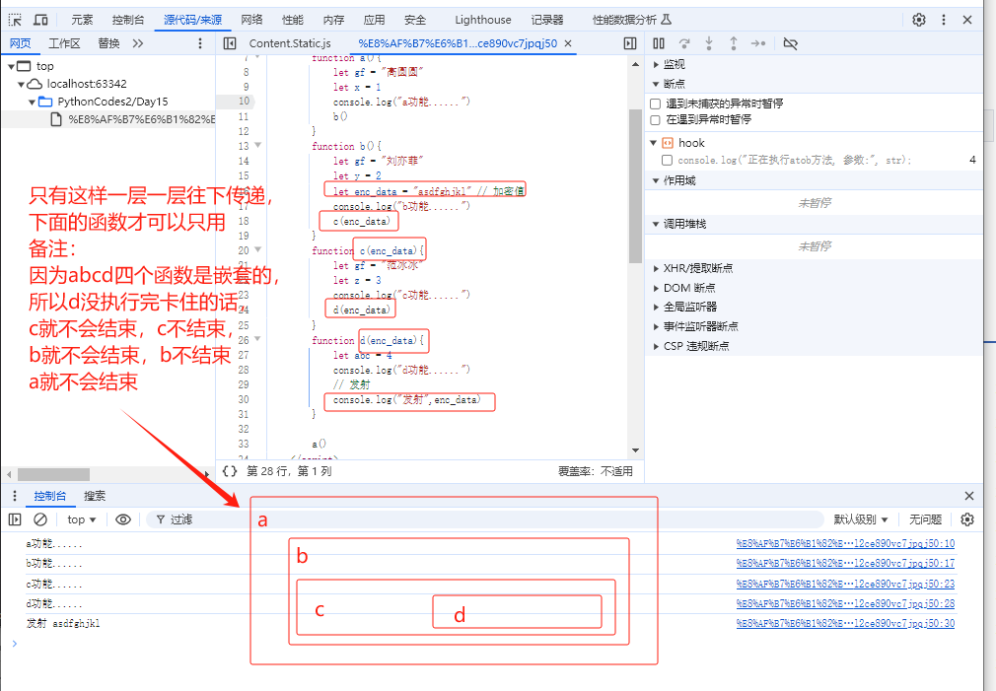Toggle the debugger sidebar icon

click(x=630, y=43)
